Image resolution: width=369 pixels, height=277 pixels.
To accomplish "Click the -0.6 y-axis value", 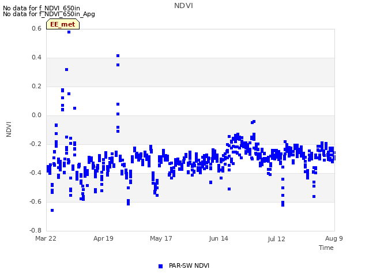I will [x=35, y=201].
